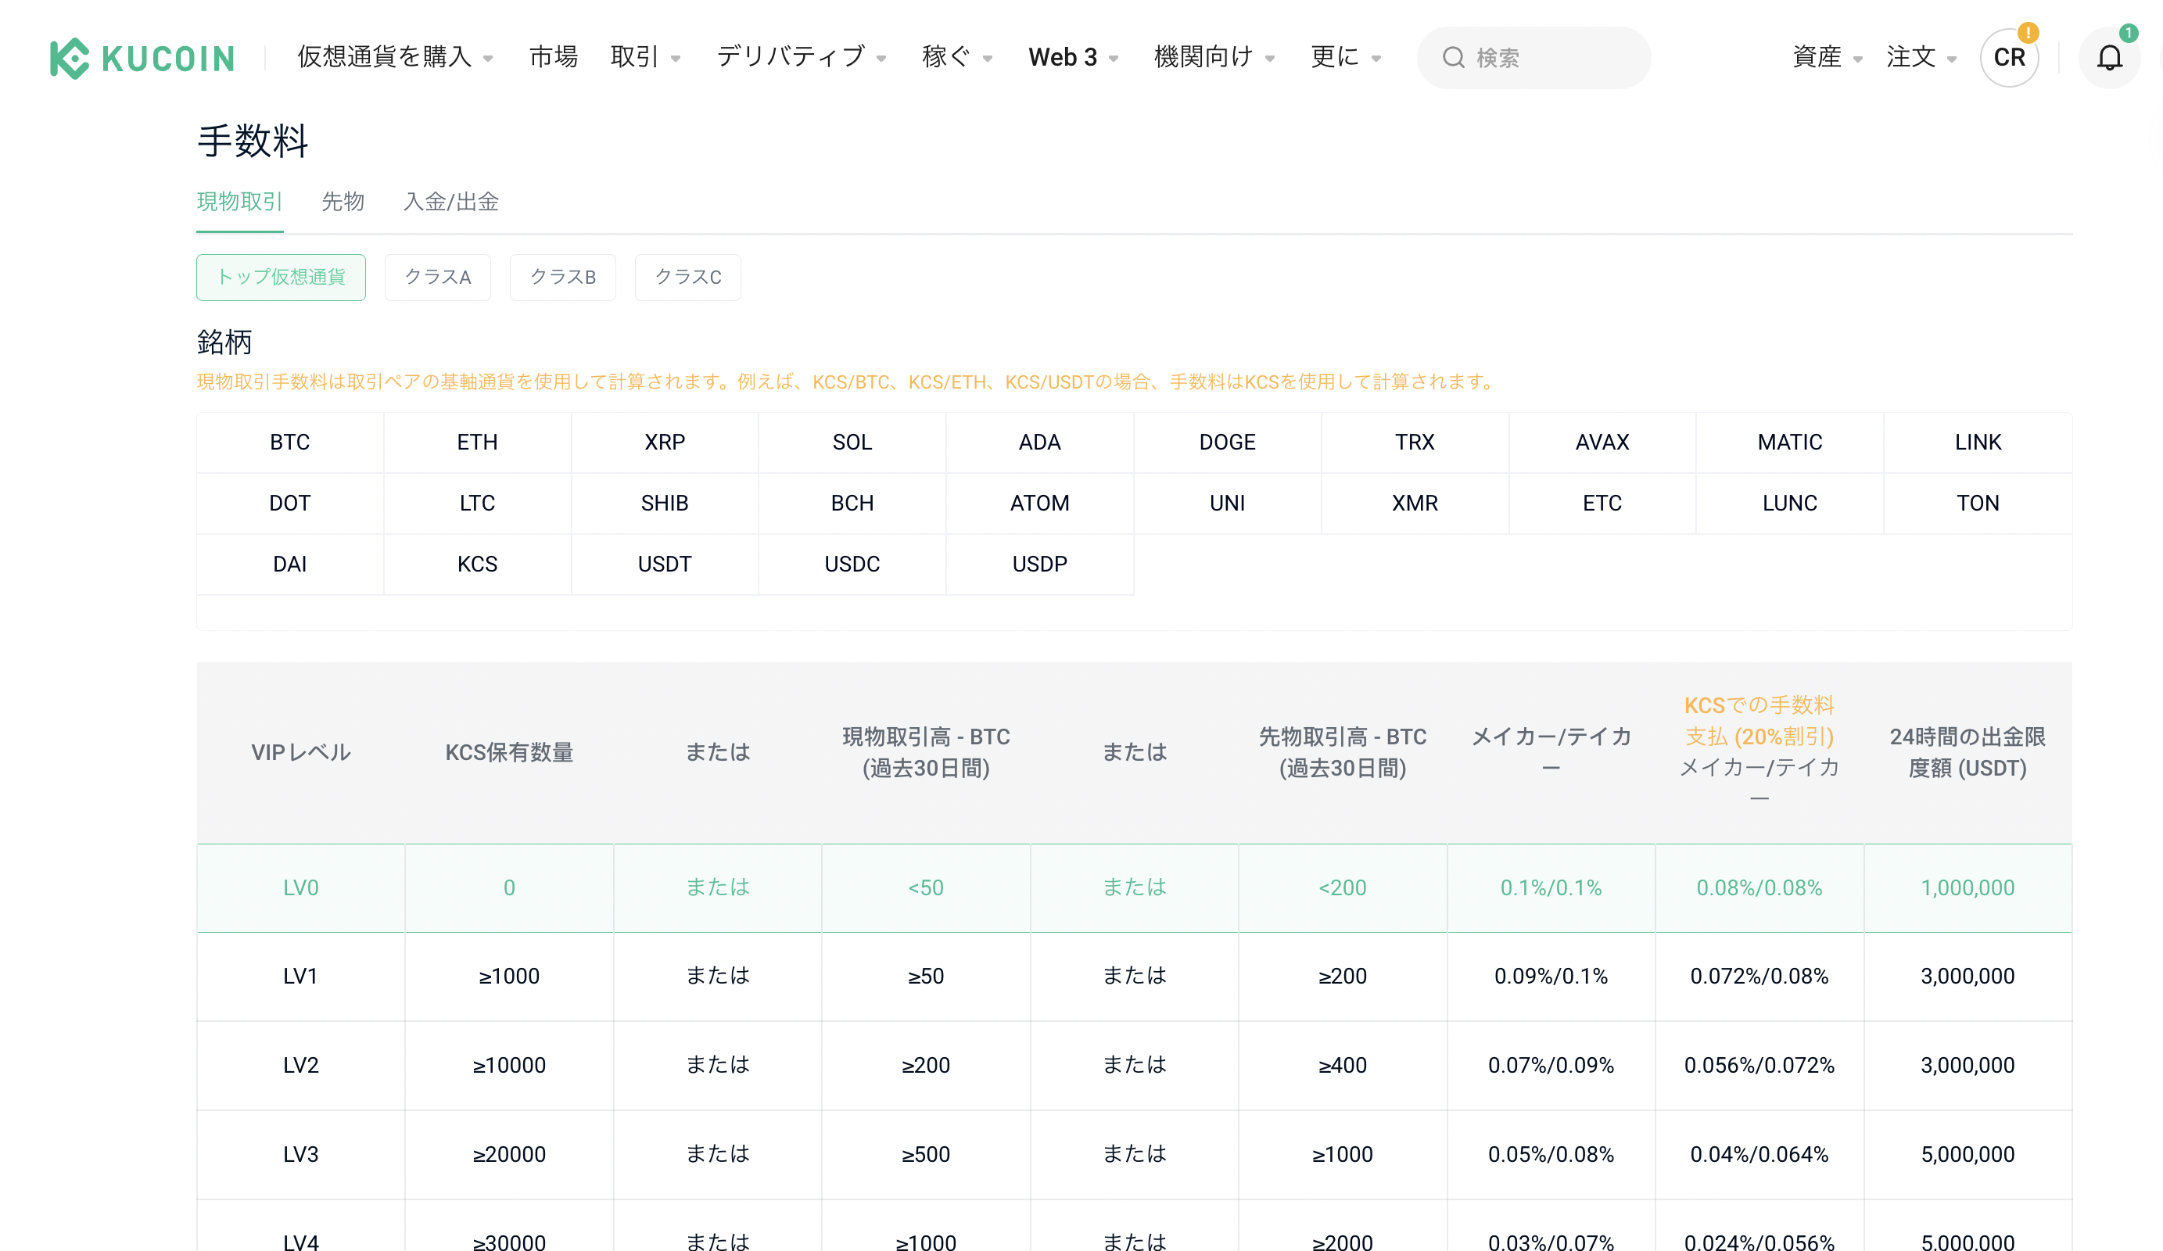Click the KuCoin logo

[x=142, y=59]
